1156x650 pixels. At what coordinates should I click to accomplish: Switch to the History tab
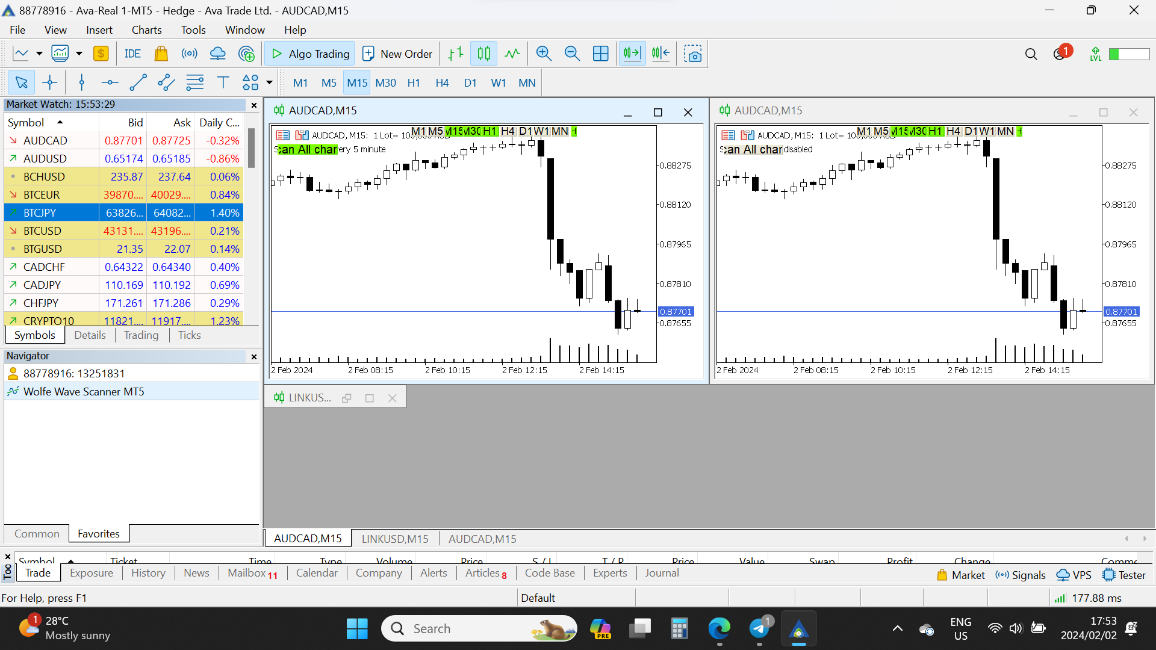pos(148,573)
